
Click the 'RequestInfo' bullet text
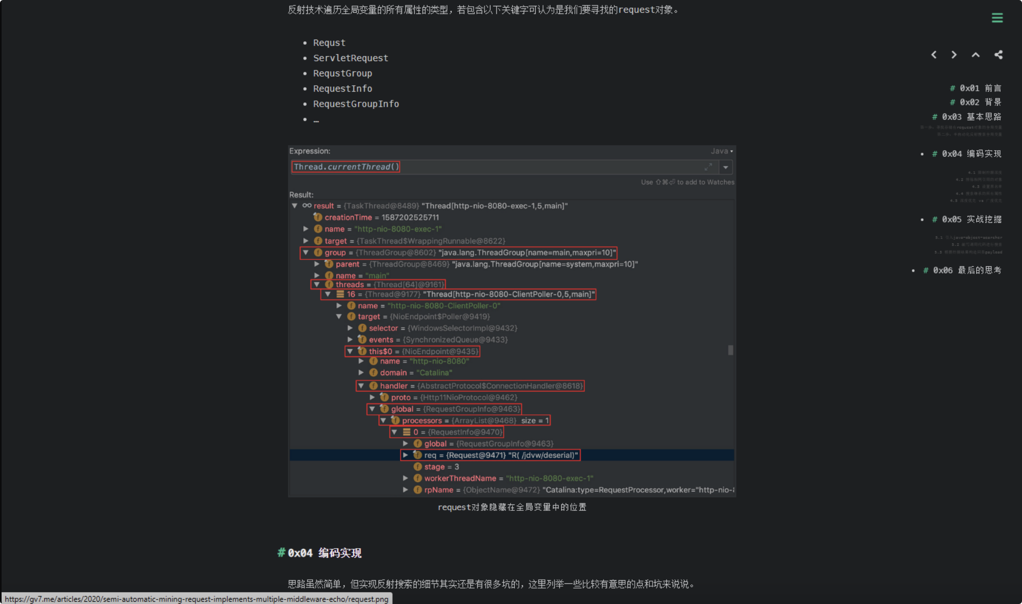(x=342, y=88)
